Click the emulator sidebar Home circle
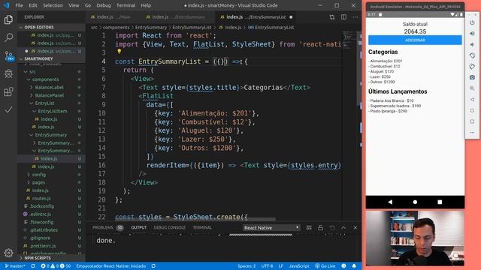481x270 pixels. point(472,110)
